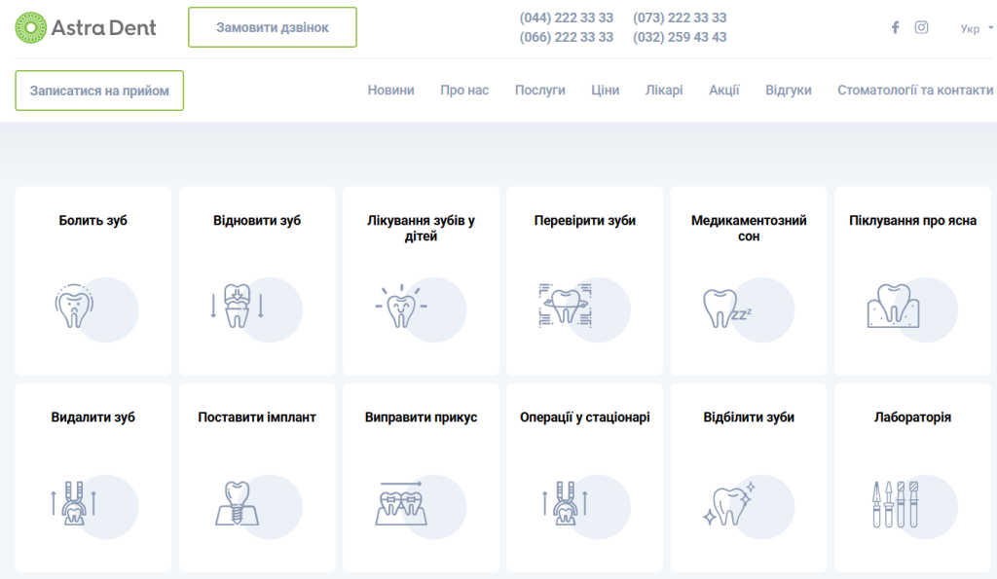The image size is (997, 579).
Task: Open Стоматології та контакти in navigation
Action: (x=915, y=90)
